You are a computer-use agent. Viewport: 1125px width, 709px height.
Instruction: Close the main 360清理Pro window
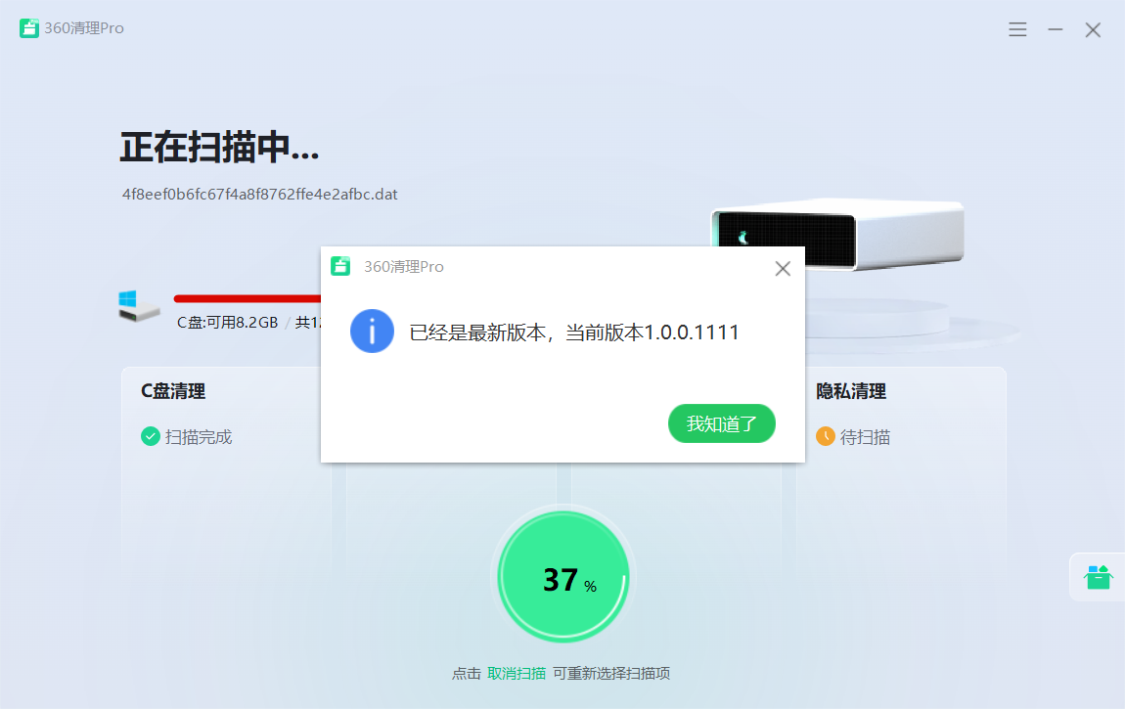coord(1093,29)
